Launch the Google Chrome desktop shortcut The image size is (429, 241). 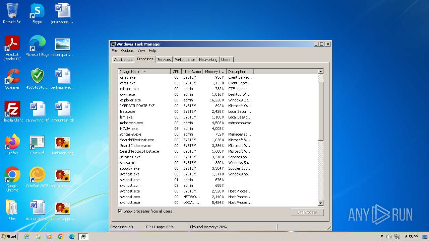[x=12, y=179]
